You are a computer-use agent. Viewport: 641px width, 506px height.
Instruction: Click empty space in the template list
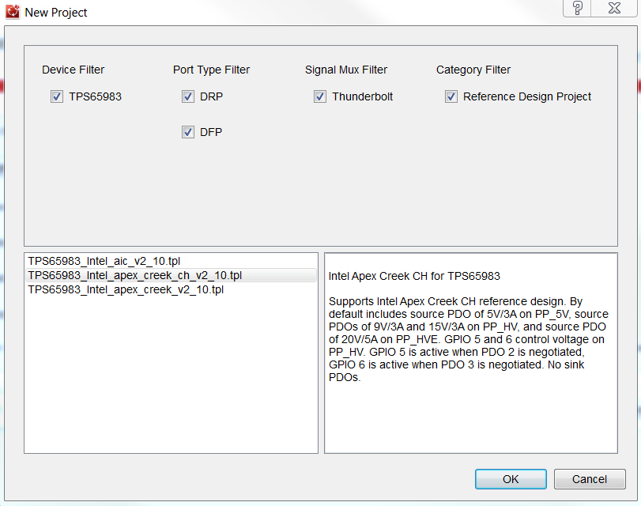(x=171, y=374)
